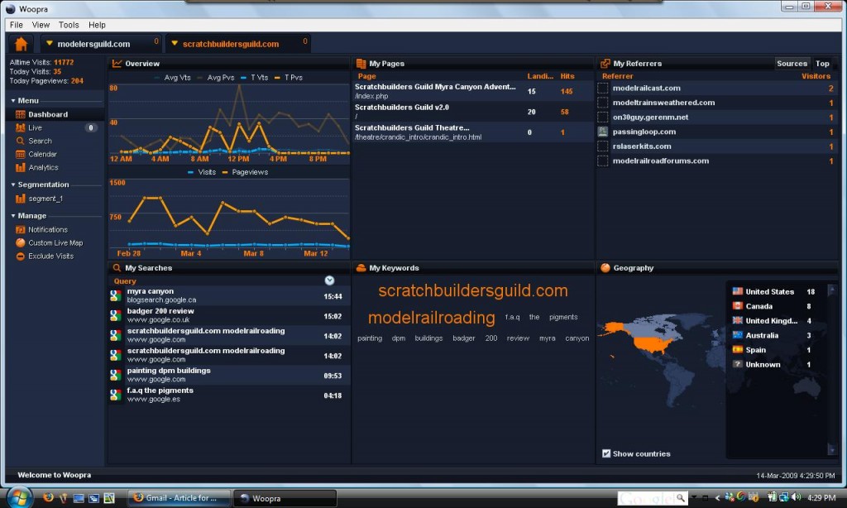Open Notifications under Manage

[x=45, y=229]
